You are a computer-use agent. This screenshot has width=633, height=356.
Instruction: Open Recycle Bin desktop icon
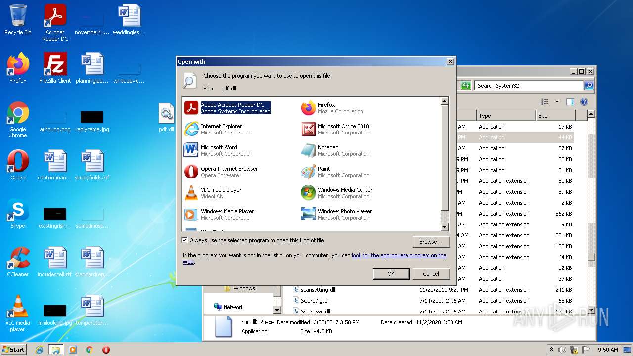click(x=18, y=20)
